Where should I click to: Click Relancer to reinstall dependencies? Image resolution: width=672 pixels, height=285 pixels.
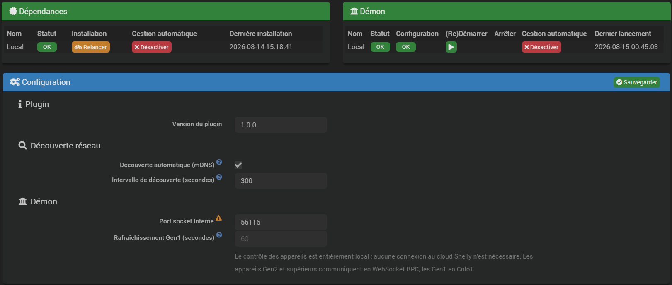pyautogui.click(x=91, y=47)
